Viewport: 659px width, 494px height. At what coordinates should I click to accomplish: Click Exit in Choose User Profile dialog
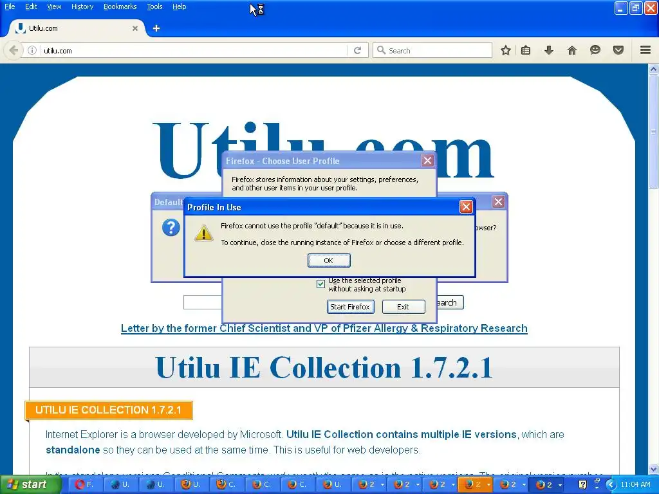(x=403, y=307)
